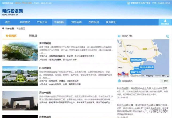Image resolution: width=172 pixels, height=118 pixels.
Task: Click the 更多 button in 园区动态
Action: tap(165, 81)
